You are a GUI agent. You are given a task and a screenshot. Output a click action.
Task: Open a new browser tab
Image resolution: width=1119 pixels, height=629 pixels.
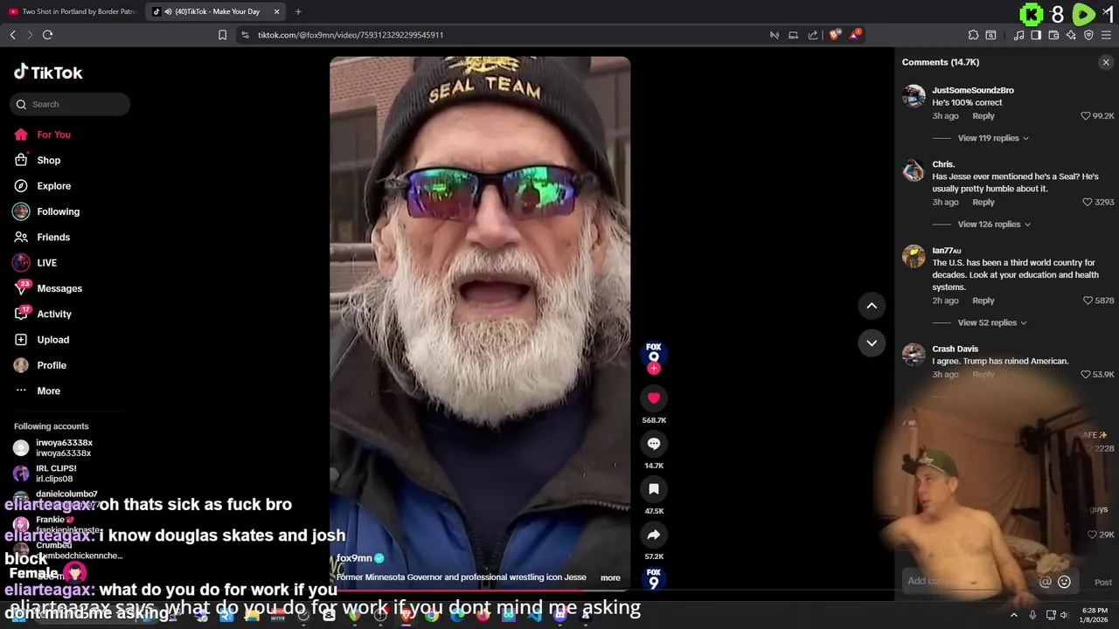298,11
